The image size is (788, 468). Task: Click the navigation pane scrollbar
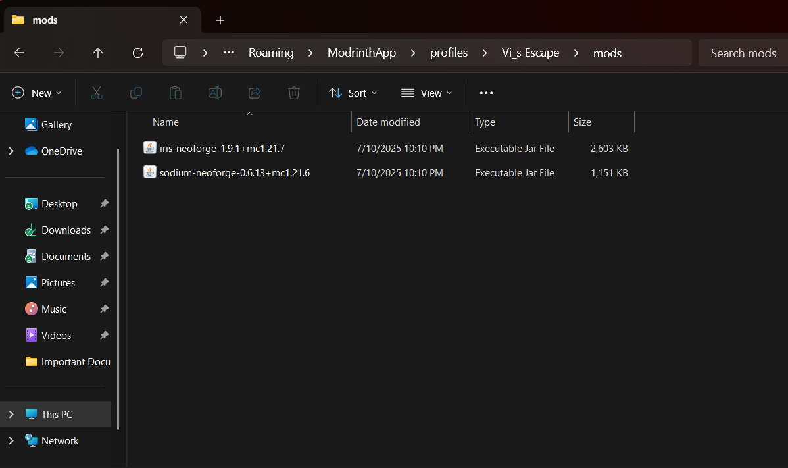point(118,289)
